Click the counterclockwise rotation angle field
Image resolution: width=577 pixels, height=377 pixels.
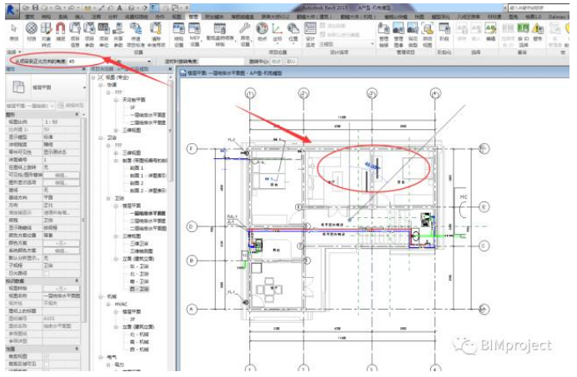click(x=223, y=62)
